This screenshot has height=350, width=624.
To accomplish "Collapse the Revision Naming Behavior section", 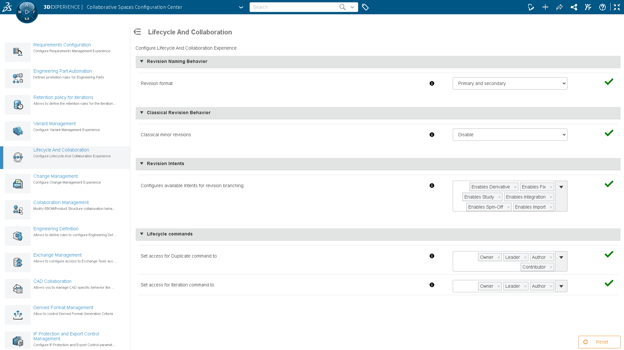I will coord(142,61).
